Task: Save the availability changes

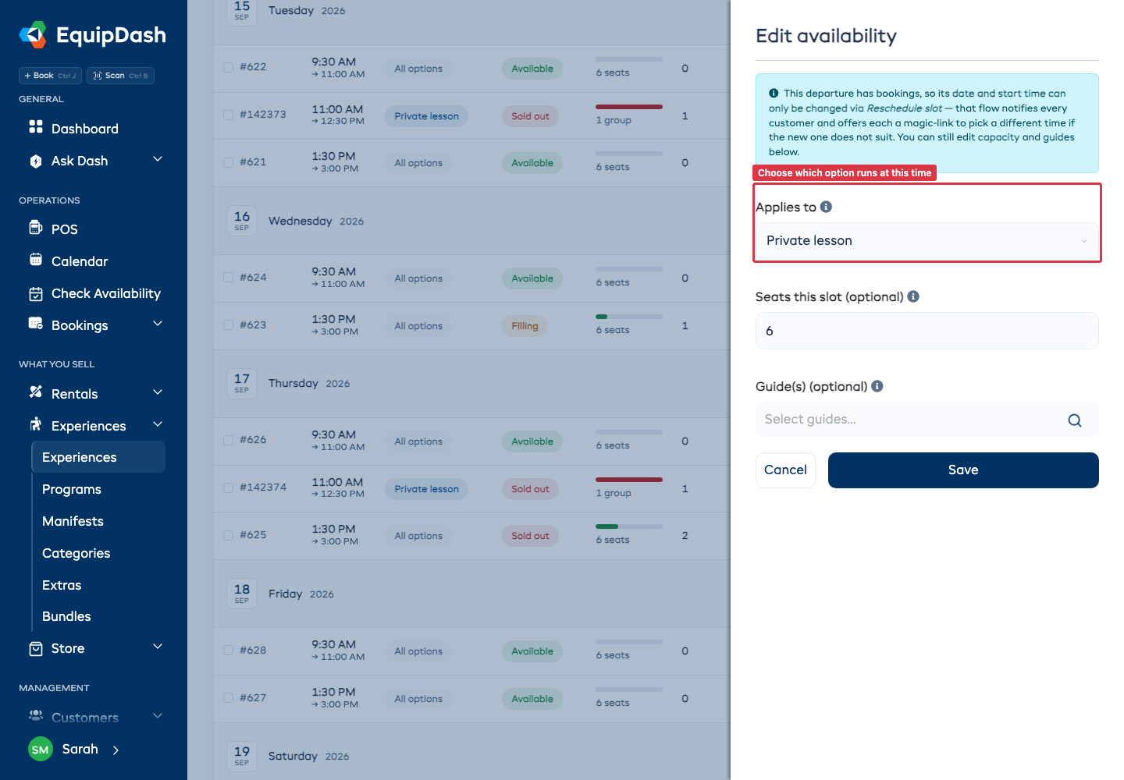Action: [963, 470]
